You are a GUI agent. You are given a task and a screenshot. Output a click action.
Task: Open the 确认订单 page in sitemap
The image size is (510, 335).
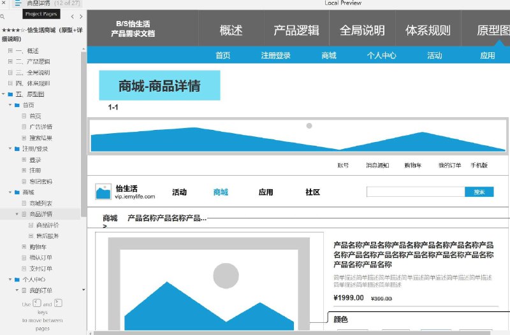coord(41,258)
